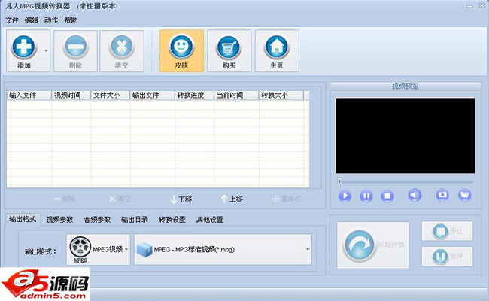The image size is (489, 301).
Task: Mute the preview using speaker icon
Action: pos(415,196)
